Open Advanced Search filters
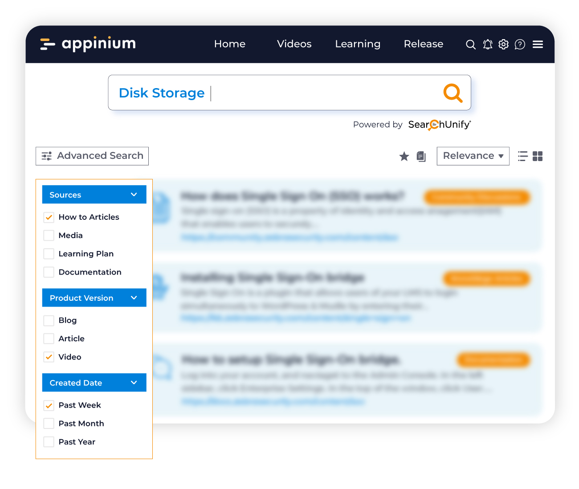 [x=92, y=156]
